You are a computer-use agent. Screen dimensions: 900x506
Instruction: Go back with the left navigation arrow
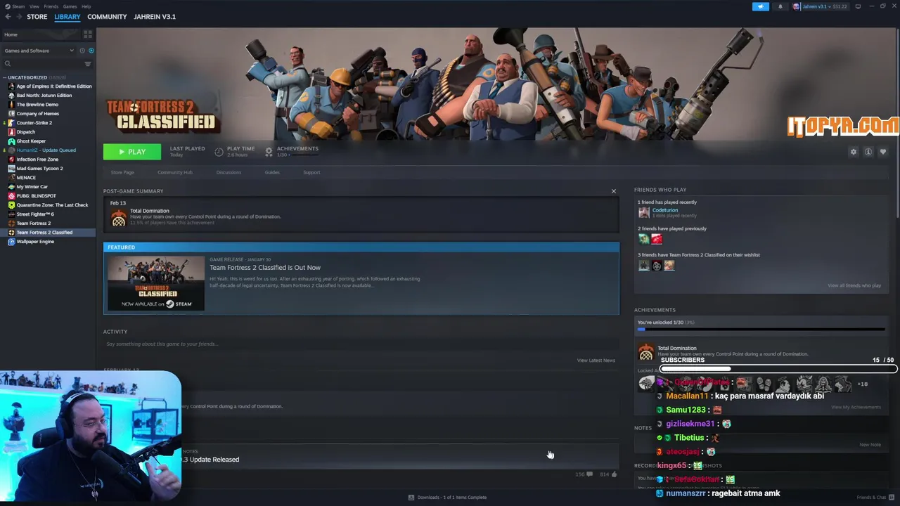point(8,17)
